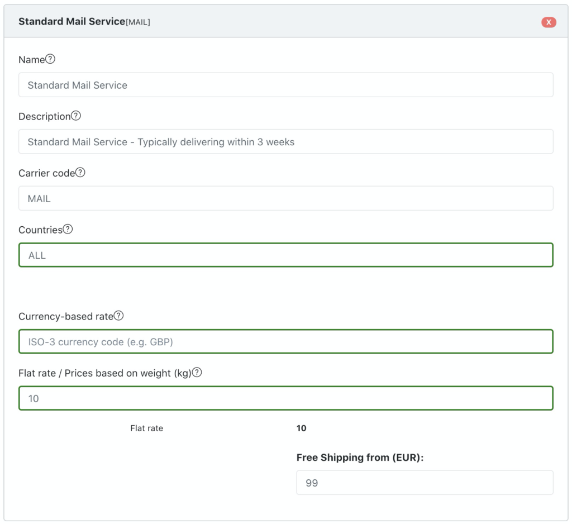Click the bold flat rate value 10
The width and height of the screenshot is (572, 524).
[301, 428]
